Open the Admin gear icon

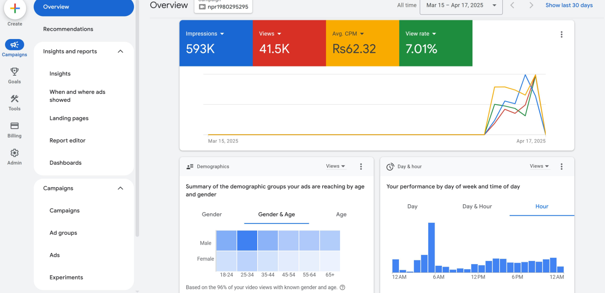14,153
